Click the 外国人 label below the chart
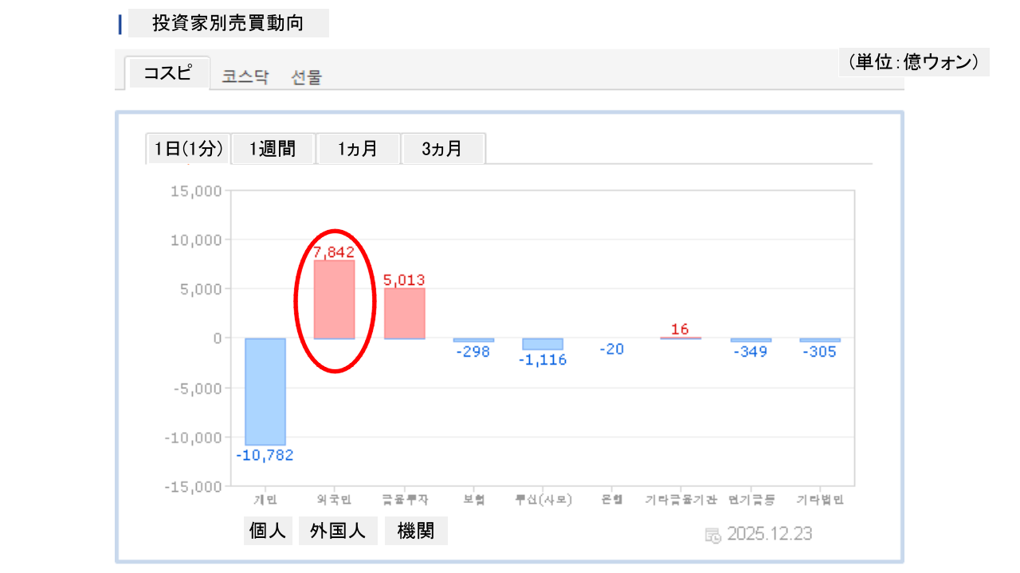Screen dimensions: 1020x573 point(338,531)
